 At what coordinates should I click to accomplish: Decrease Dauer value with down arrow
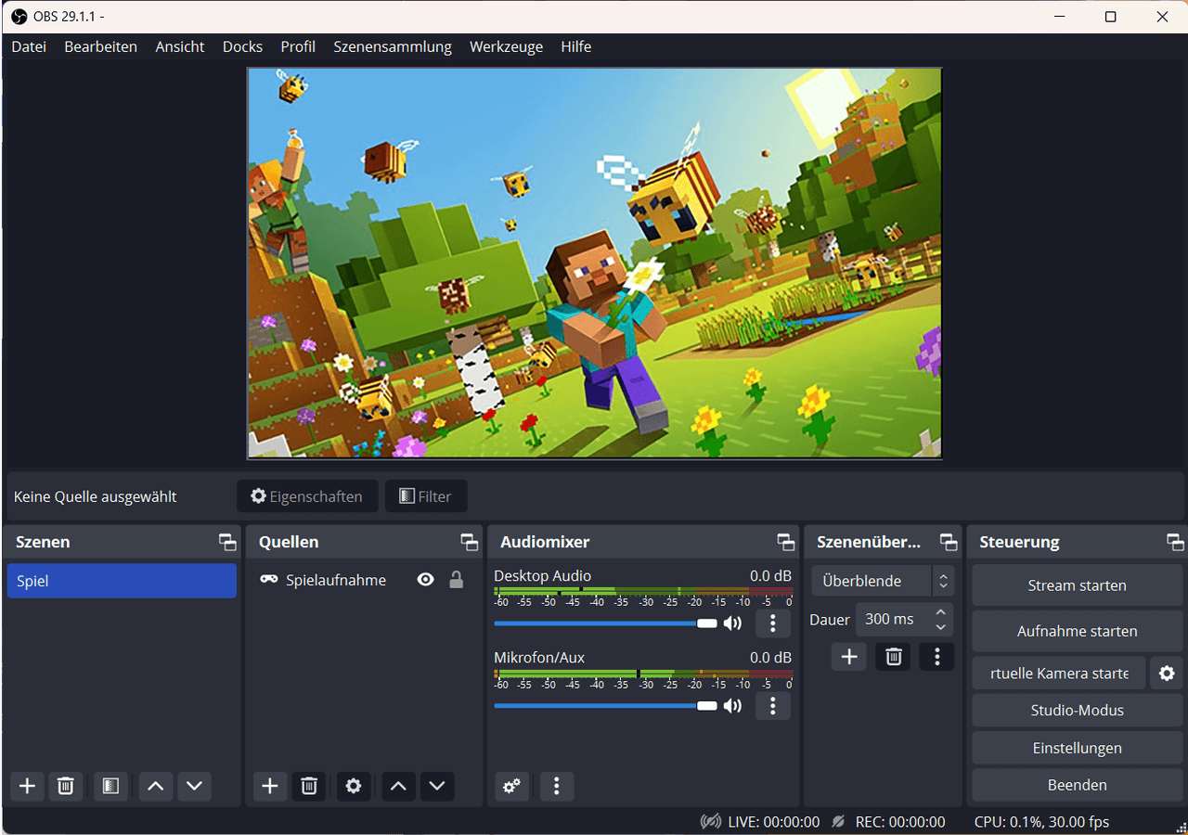(941, 627)
